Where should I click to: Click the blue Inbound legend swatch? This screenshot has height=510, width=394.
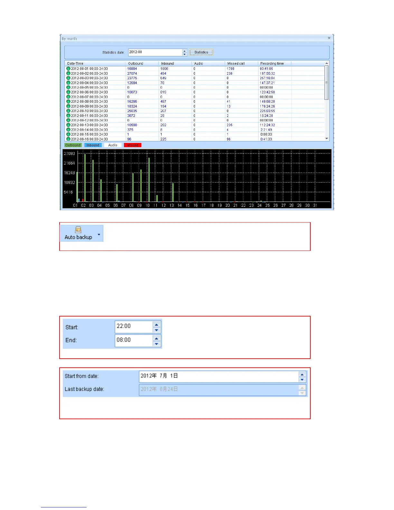[93, 145]
